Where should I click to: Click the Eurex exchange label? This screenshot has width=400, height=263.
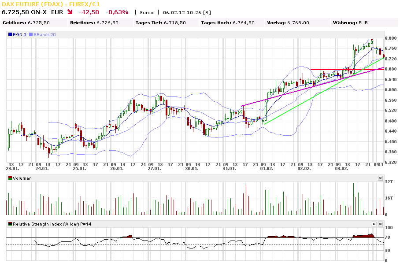tap(146, 13)
